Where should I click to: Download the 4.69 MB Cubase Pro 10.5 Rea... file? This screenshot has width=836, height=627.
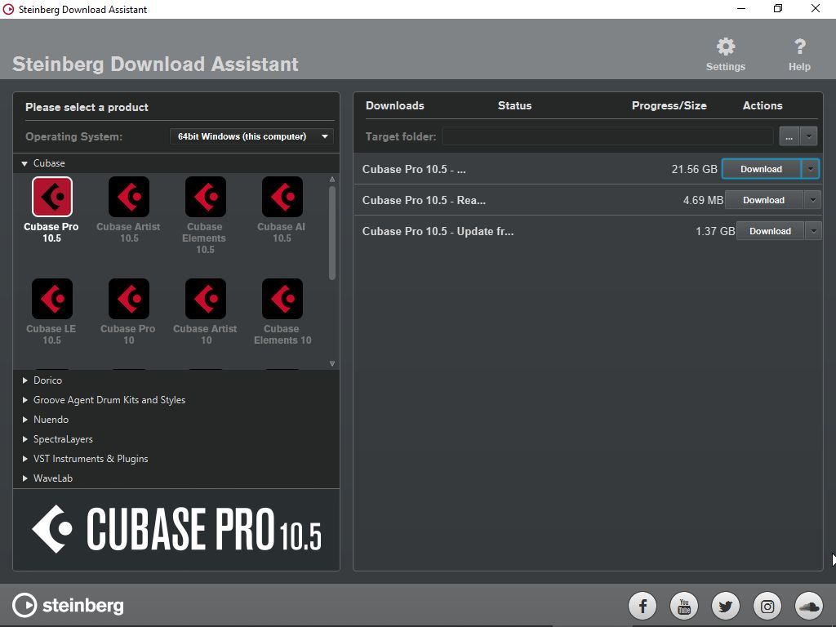(764, 200)
